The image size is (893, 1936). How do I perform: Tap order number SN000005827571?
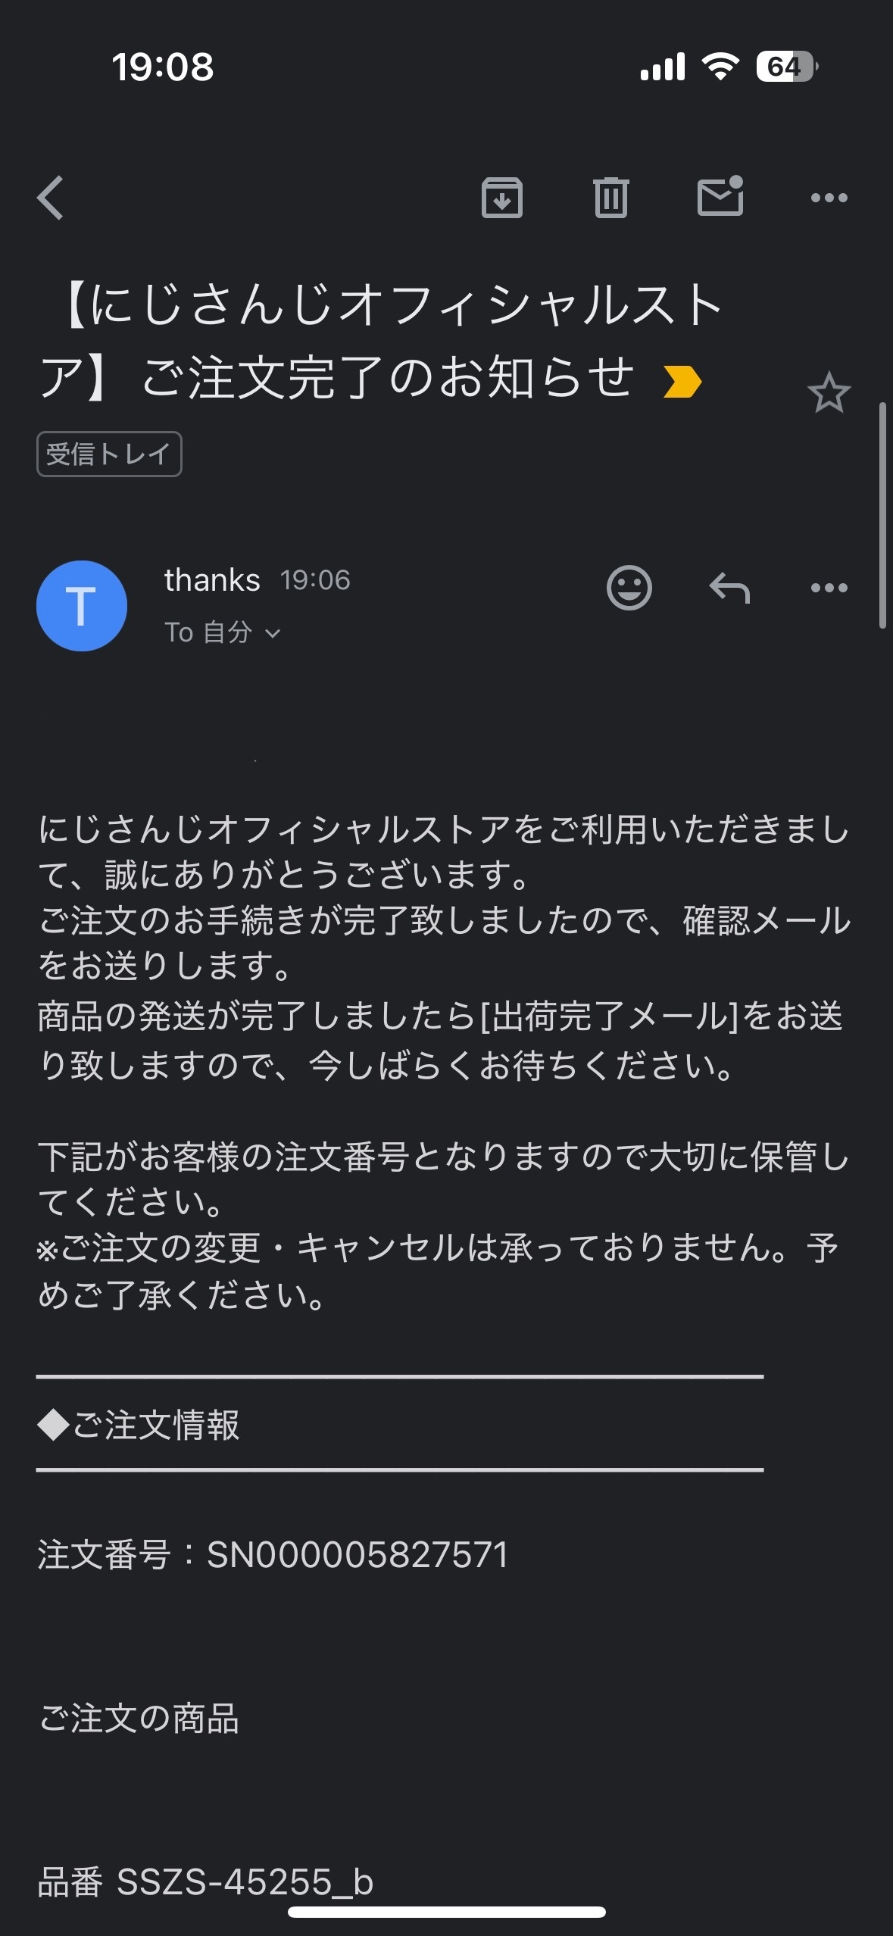(x=358, y=1555)
